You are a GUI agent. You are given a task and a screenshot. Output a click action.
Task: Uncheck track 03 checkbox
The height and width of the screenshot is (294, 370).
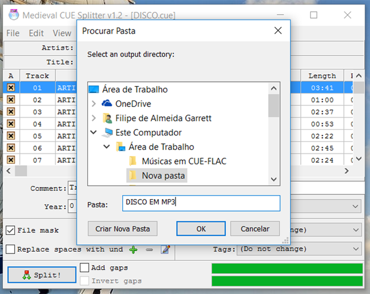11,112
